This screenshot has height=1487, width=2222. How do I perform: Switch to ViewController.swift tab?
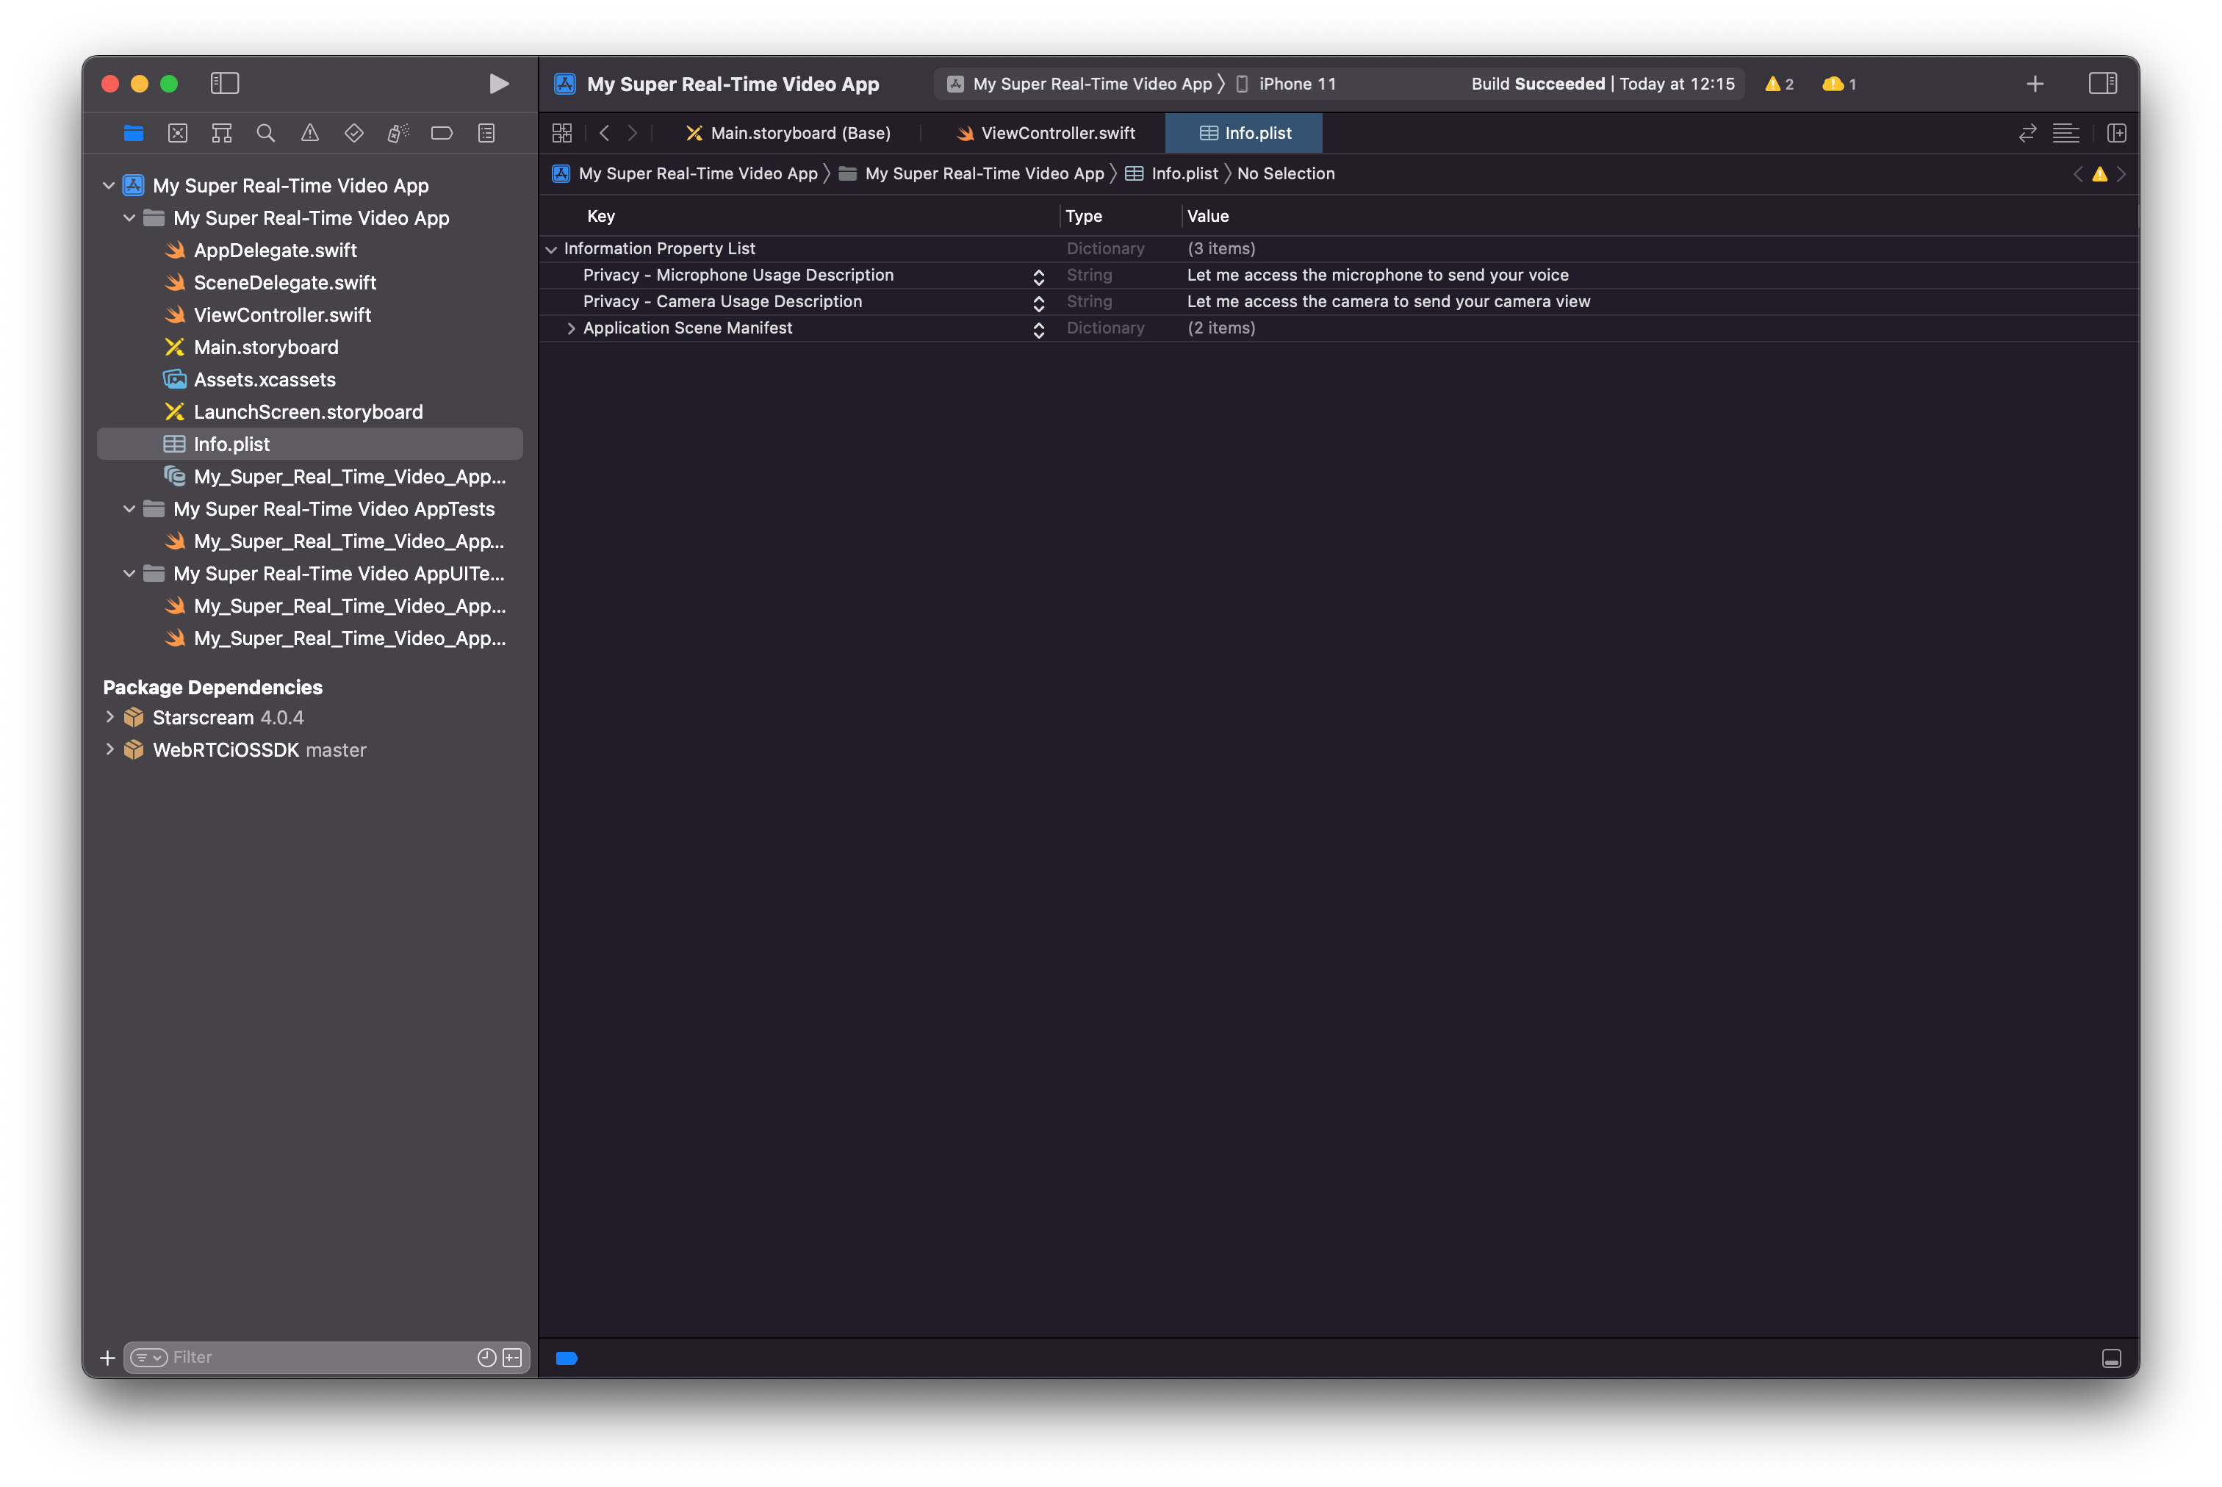point(1045,134)
